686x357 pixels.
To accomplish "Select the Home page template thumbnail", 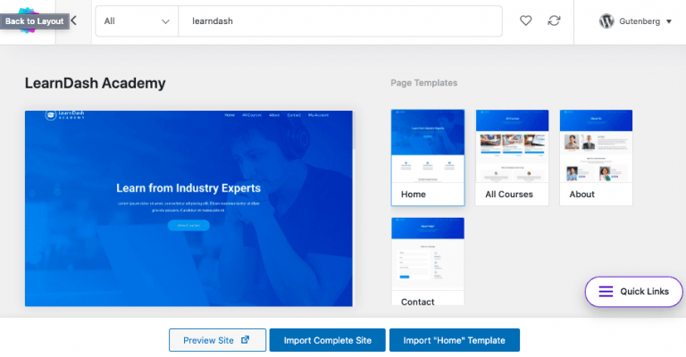I will point(428,157).
